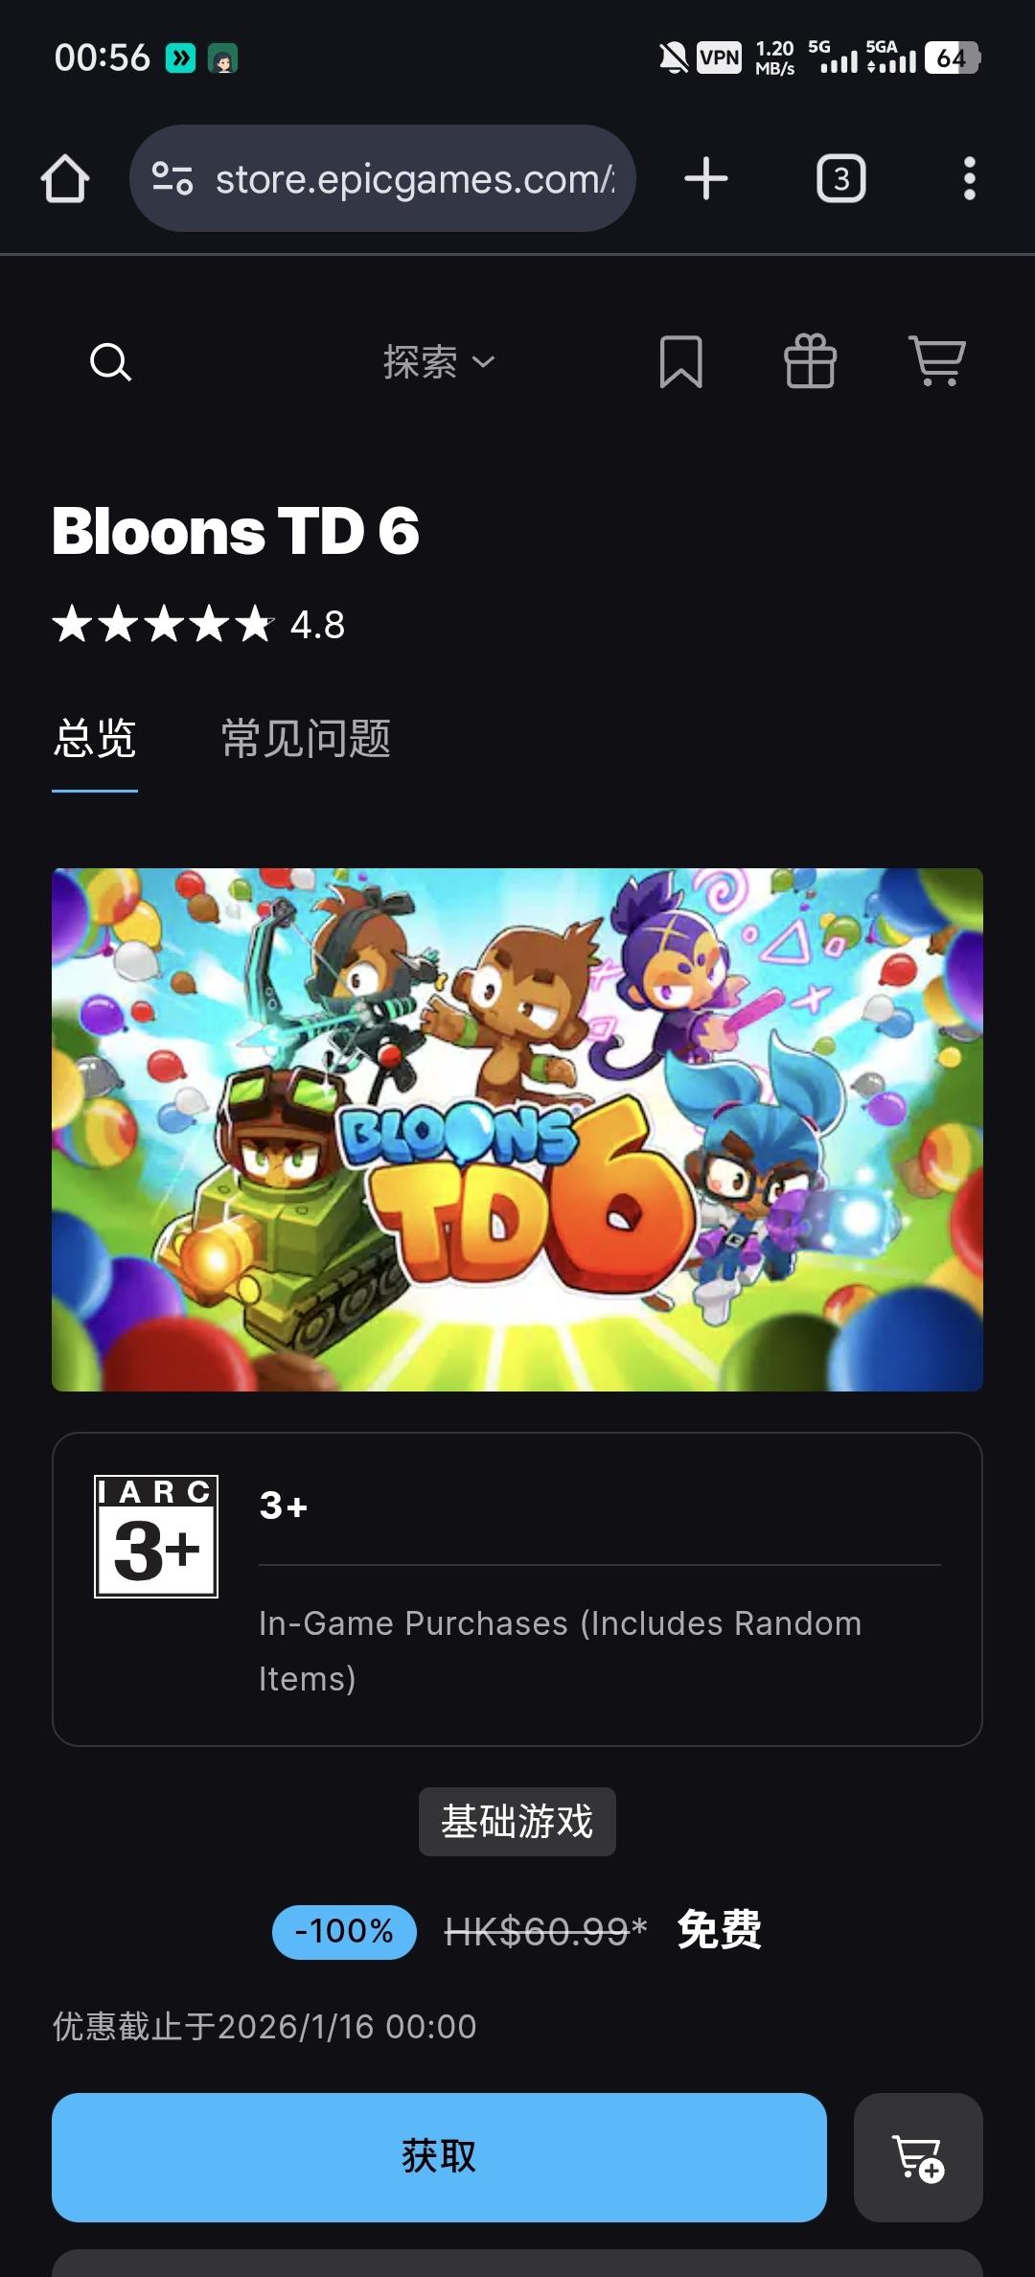Open the gift box icon
The width and height of the screenshot is (1035, 2277).
(811, 362)
